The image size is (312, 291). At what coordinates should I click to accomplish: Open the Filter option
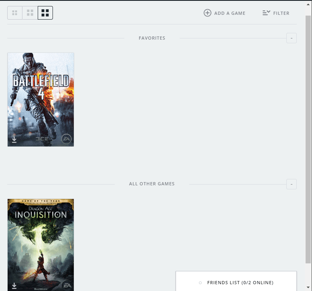click(x=276, y=13)
